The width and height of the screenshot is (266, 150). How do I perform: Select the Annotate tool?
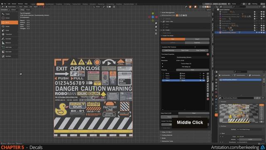9,39
